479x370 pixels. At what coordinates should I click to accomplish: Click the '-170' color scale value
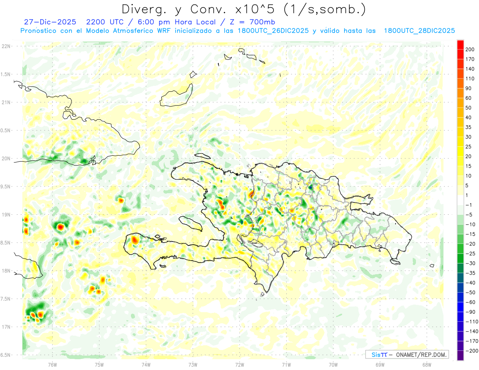click(471, 341)
